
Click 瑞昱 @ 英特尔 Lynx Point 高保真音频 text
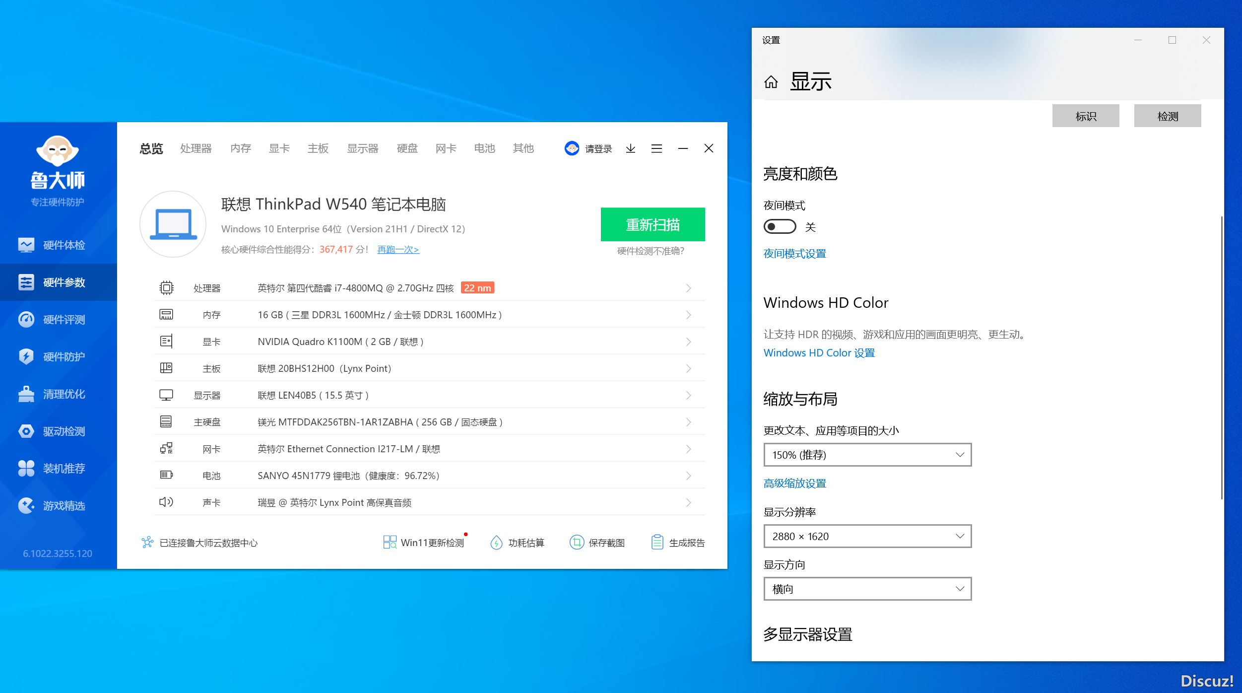click(x=334, y=502)
